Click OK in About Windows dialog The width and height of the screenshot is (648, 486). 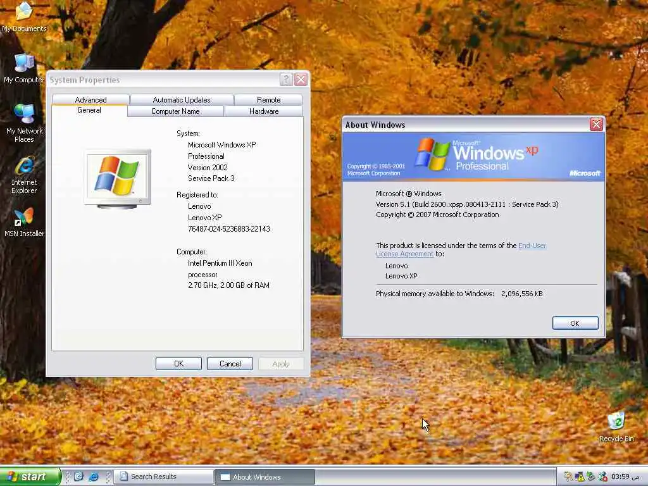[x=575, y=323]
